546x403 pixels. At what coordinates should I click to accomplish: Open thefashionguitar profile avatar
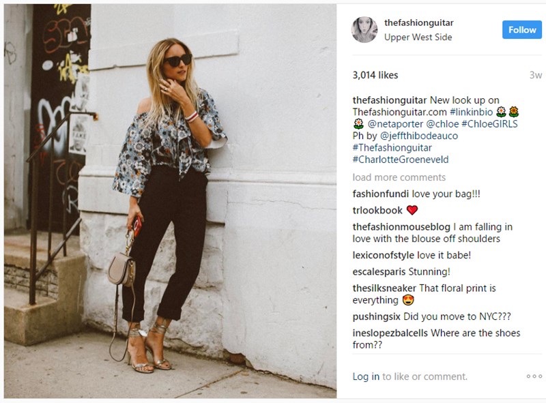tap(364, 30)
